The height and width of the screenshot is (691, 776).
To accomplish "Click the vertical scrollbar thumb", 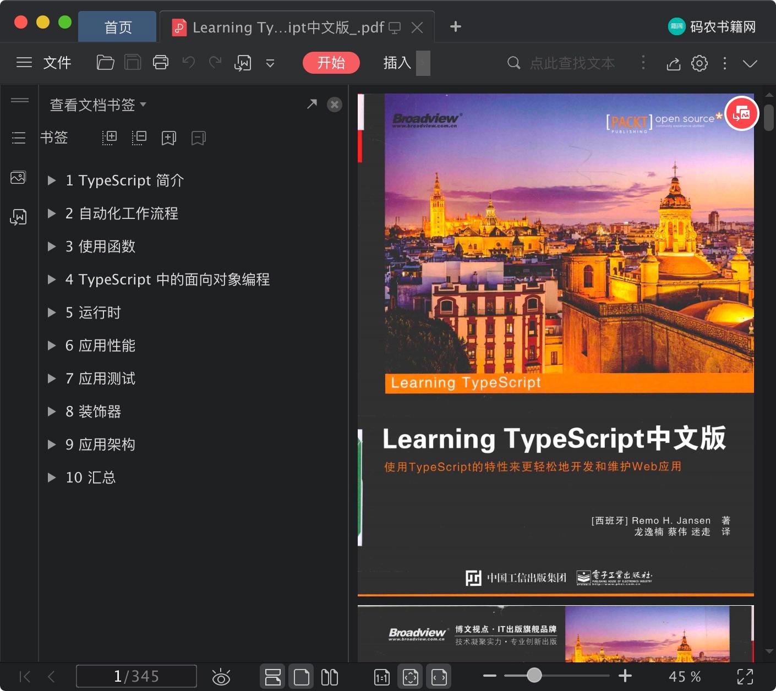I will 769,118.
